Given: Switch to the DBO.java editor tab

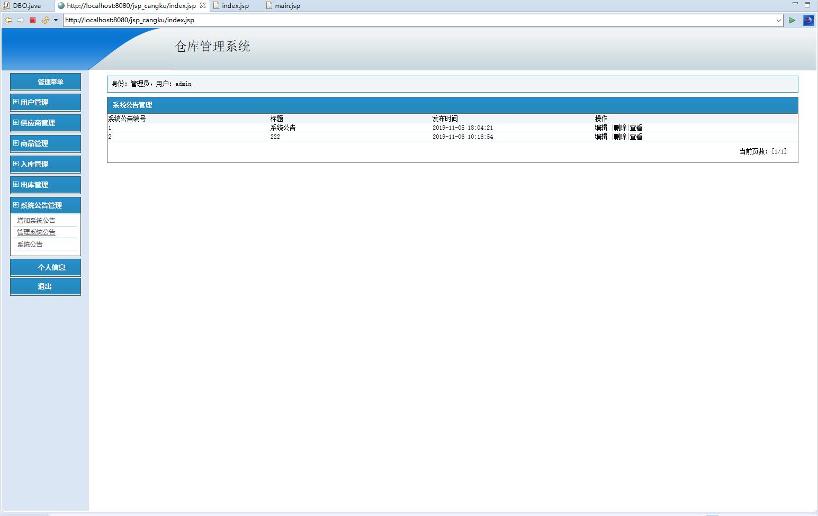Looking at the screenshot, I should coord(26,5).
